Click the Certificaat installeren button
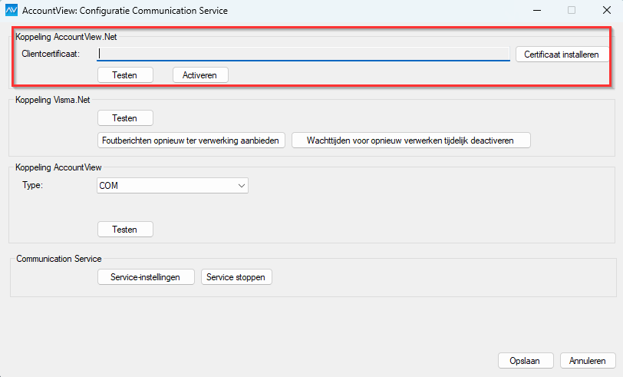The width and height of the screenshot is (623, 377). pyautogui.click(x=562, y=55)
